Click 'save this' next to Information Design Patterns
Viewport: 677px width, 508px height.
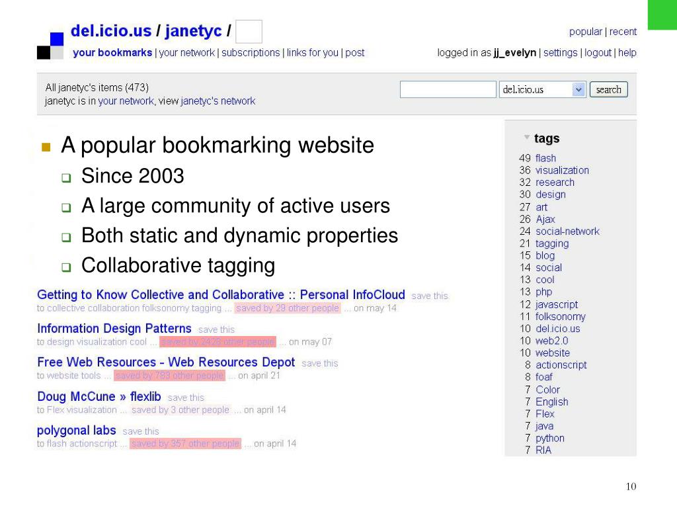216,329
